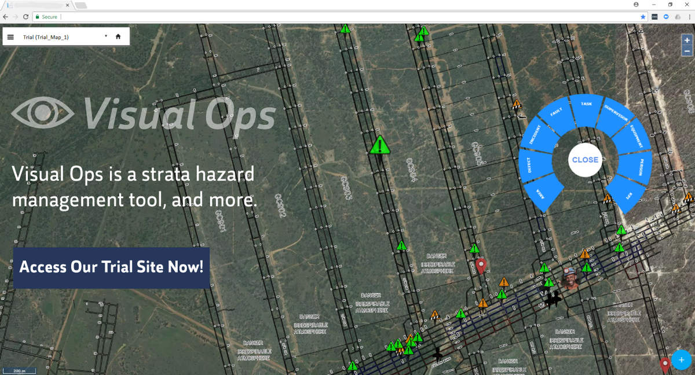Screen dimensions: 695x375
Task: Open the grey Drive browser extension
Action: tap(678, 17)
